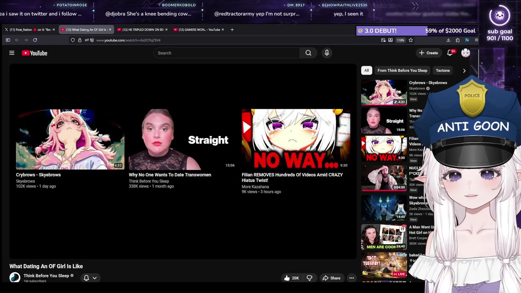The image size is (521, 293).
Task: Open sidebar Straight 15:06 video thumbnail
Action: click(x=384, y=121)
